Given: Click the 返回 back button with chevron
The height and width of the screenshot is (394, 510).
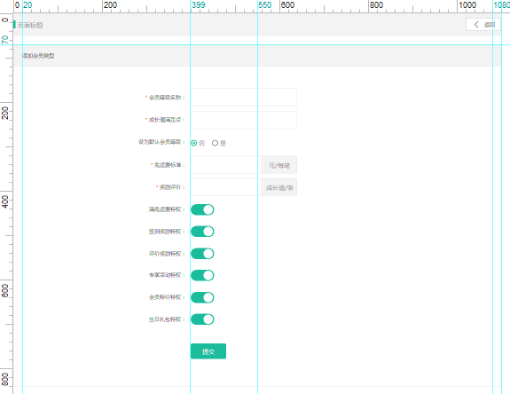Looking at the screenshot, I should [483, 24].
